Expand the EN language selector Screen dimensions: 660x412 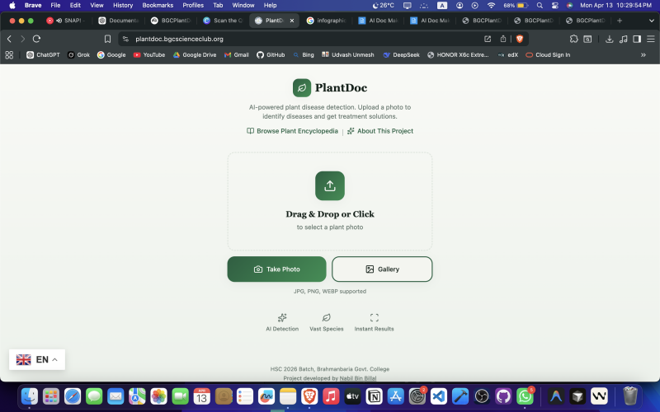click(37, 359)
